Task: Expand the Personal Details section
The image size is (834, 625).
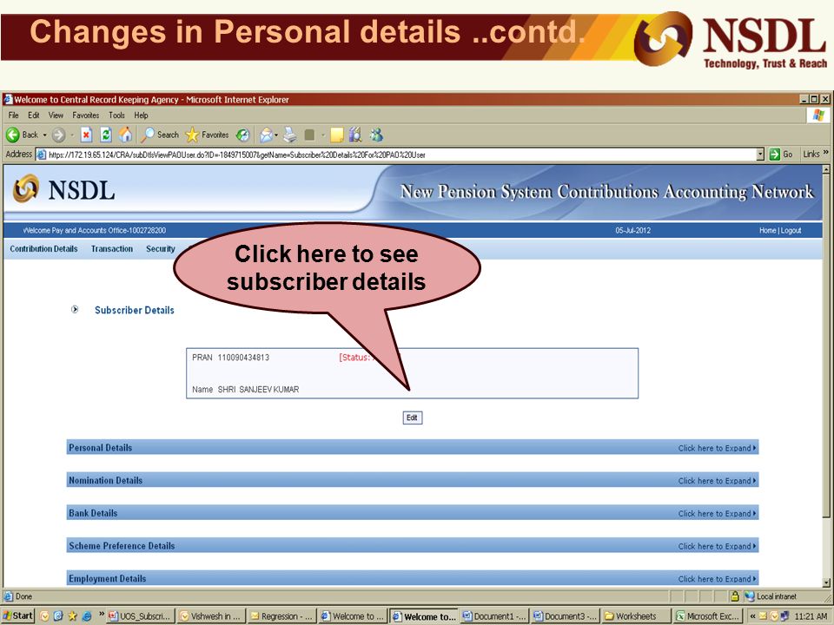Action: pyautogui.click(x=717, y=448)
